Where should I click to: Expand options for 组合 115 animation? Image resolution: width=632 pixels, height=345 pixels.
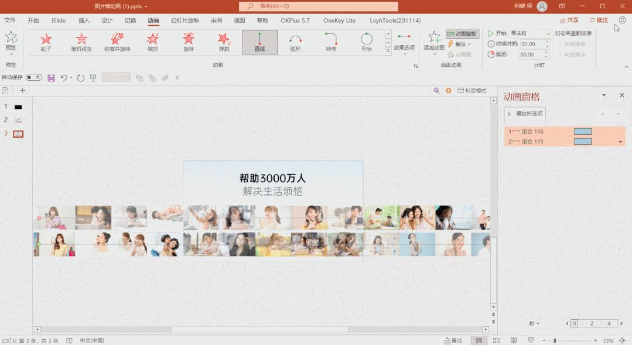(620, 141)
